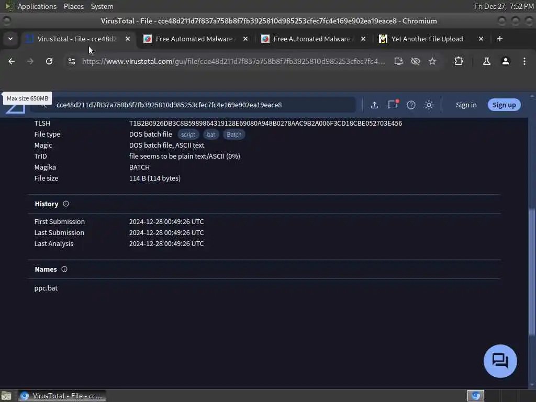Image resolution: width=536 pixels, height=402 pixels.
Task: Click the TLSH hash value
Action: coord(265,123)
